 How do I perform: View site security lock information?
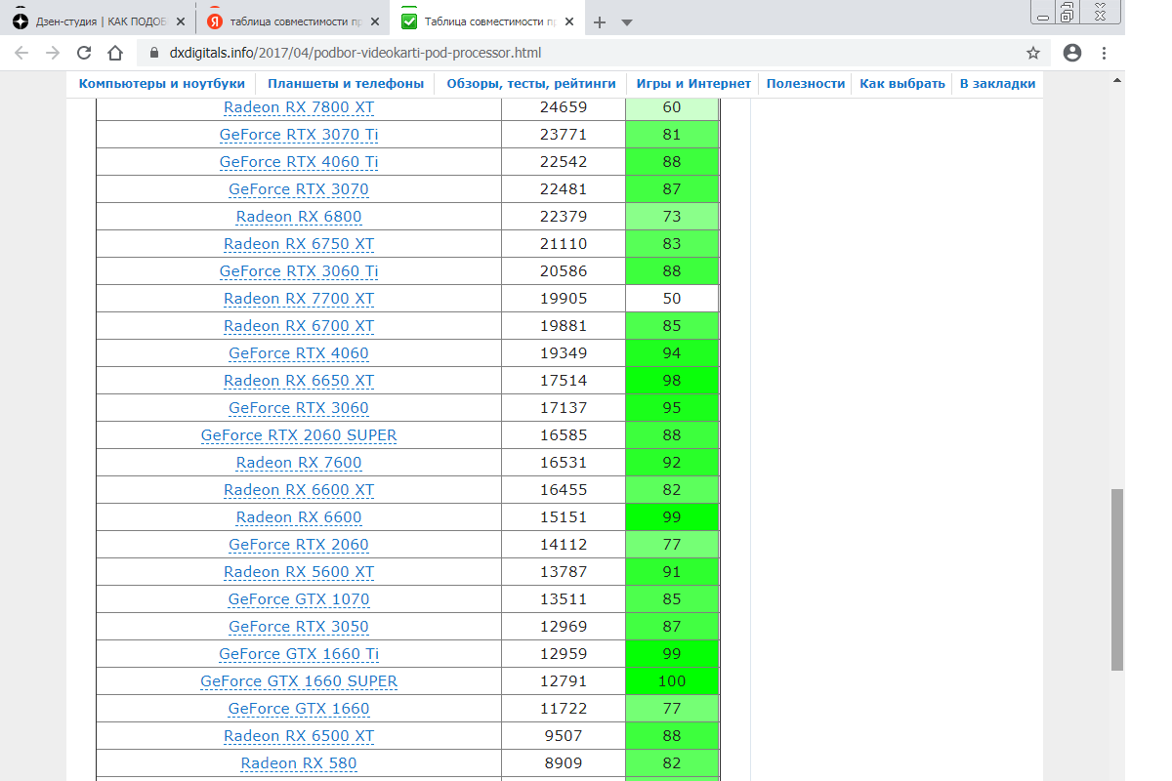[x=153, y=53]
